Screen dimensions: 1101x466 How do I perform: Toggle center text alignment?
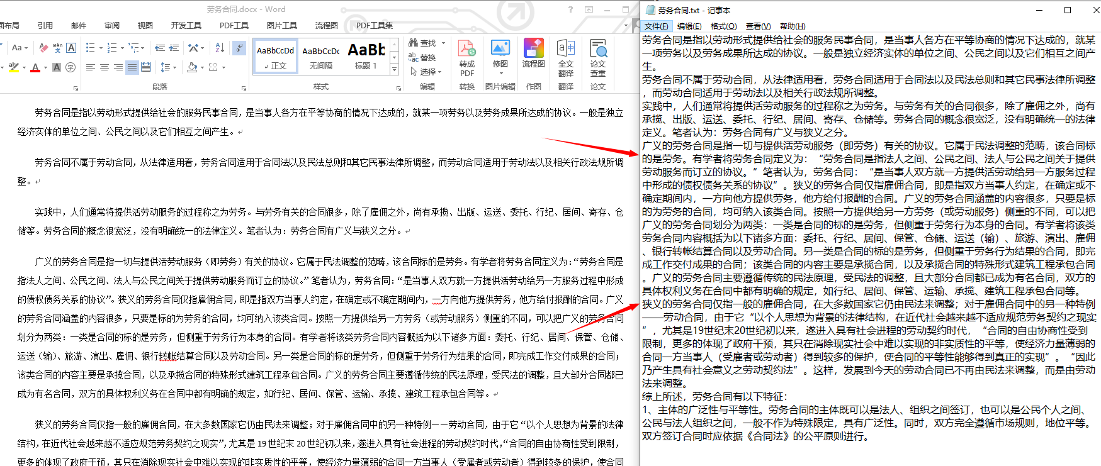104,67
